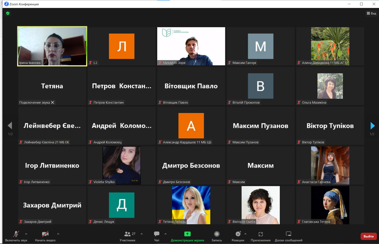
Task: Expand video options arrow next to camera
Action: click(58, 234)
